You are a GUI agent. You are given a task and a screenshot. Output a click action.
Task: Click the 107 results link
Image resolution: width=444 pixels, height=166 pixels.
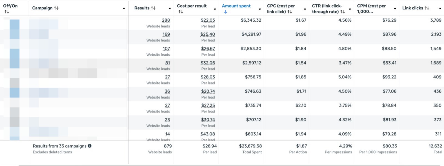166,49
